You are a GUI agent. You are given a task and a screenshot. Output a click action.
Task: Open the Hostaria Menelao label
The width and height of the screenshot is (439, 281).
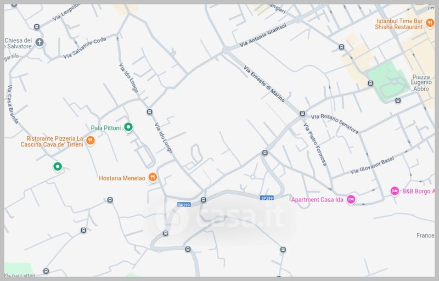[122, 178]
